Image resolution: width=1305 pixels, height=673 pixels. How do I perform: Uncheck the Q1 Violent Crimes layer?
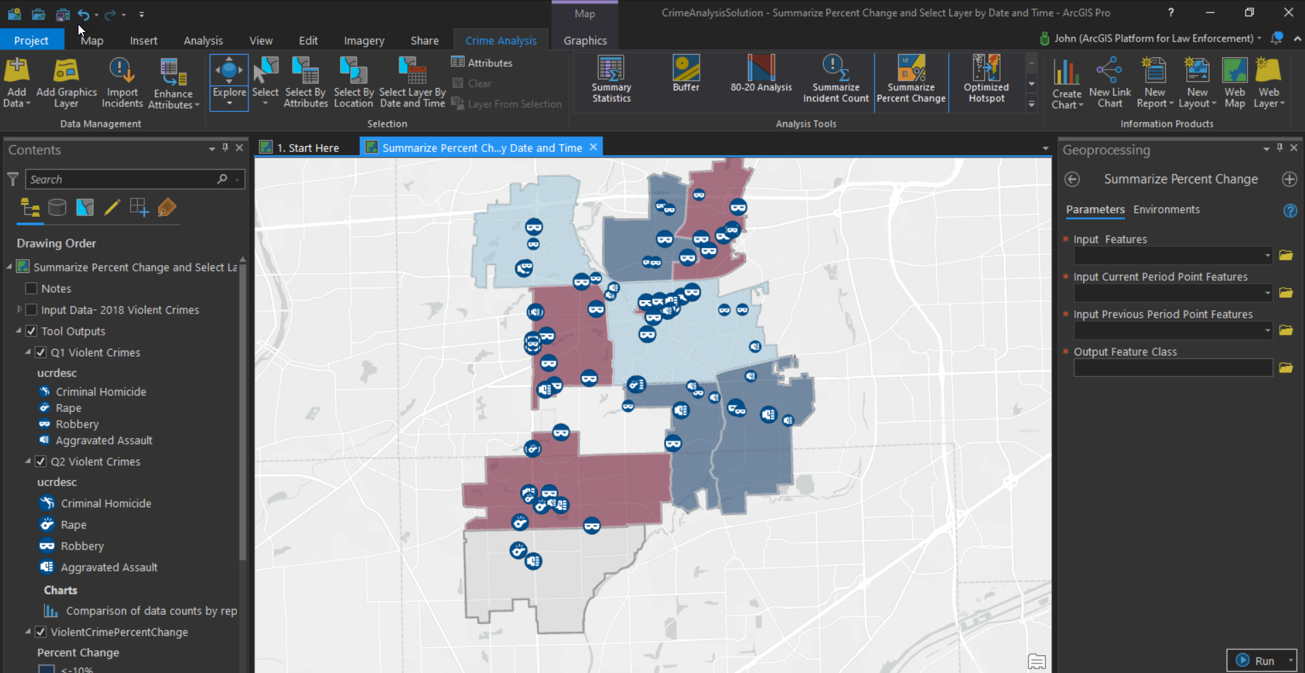pos(40,353)
